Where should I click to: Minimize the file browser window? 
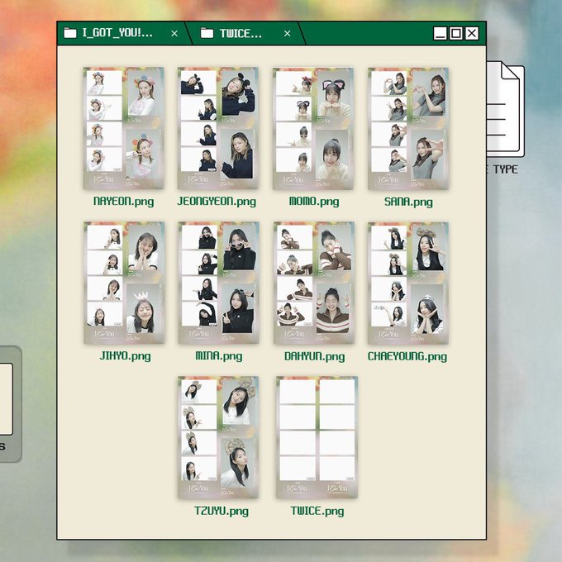pyautogui.click(x=441, y=33)
